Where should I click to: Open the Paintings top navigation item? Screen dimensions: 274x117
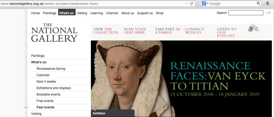(x=50, y=13)
